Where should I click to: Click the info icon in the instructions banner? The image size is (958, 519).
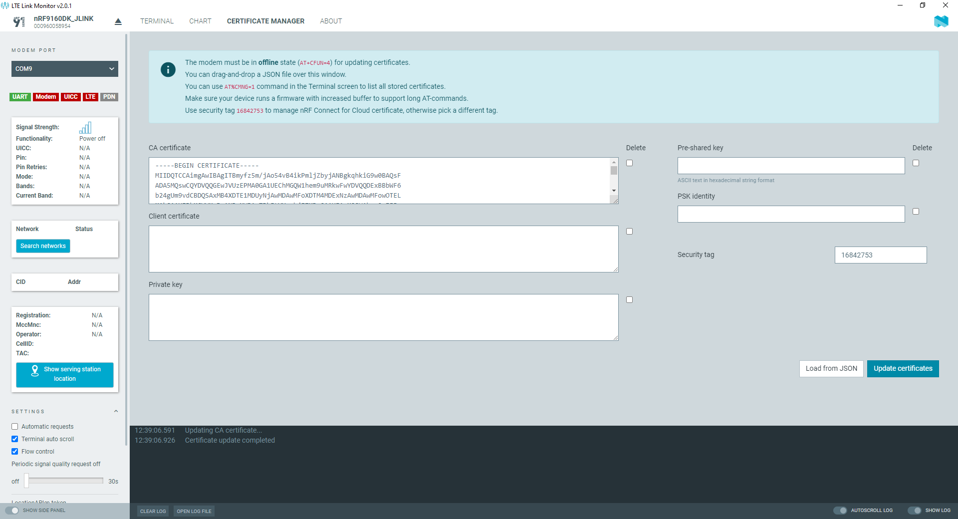[x=168, y=70]
